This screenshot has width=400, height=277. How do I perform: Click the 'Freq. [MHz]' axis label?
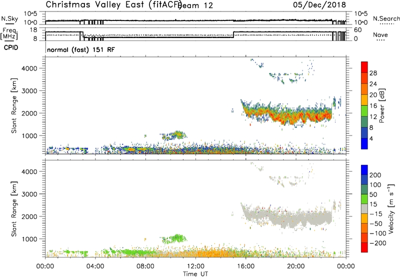pyautogui.click(x=9, y=34)
